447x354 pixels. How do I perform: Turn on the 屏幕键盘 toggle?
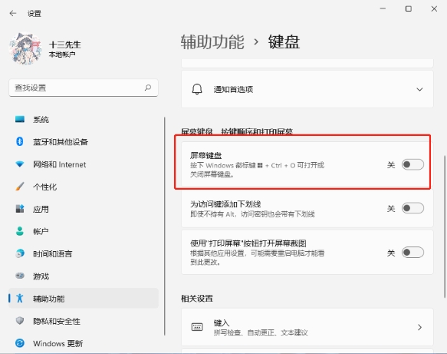pos(412,164)
